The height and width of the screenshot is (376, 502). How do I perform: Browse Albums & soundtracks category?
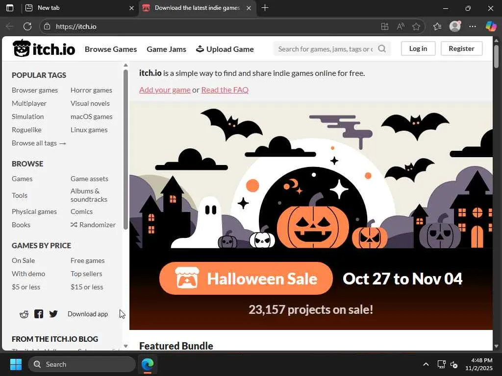coord(89,195)
